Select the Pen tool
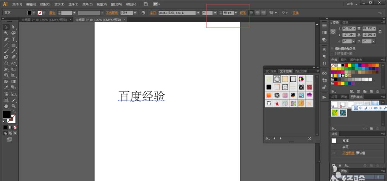This screenshot has width=387, height=181. [6, 39]
